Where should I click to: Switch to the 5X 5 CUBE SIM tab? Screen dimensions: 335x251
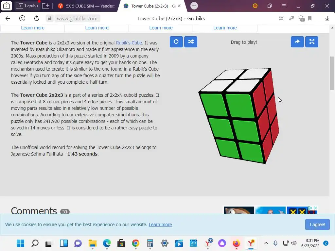pyautogui.click(x=86, y=6)
